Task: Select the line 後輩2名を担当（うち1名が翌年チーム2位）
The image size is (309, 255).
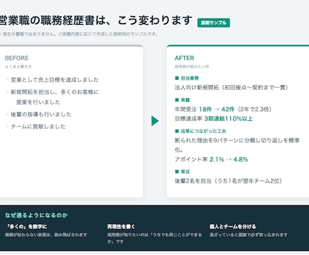Action: (x=228, y=181)
